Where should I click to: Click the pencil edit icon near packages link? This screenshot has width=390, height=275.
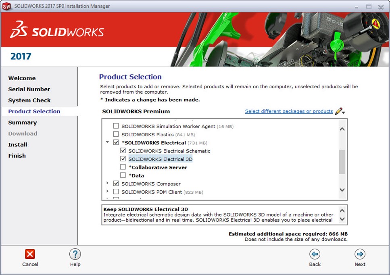[x=340, y=111]
